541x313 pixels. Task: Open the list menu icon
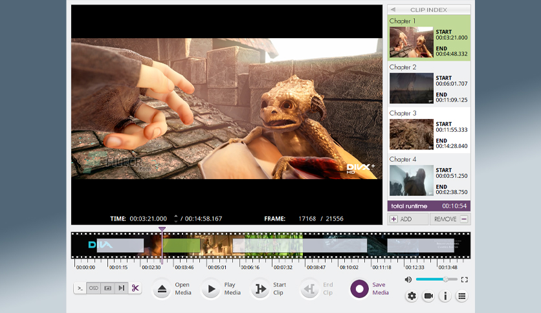461,296
